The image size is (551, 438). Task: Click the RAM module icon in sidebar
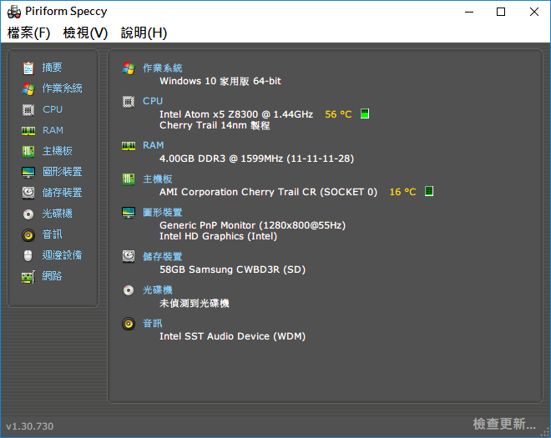click(x=28, y=131)
